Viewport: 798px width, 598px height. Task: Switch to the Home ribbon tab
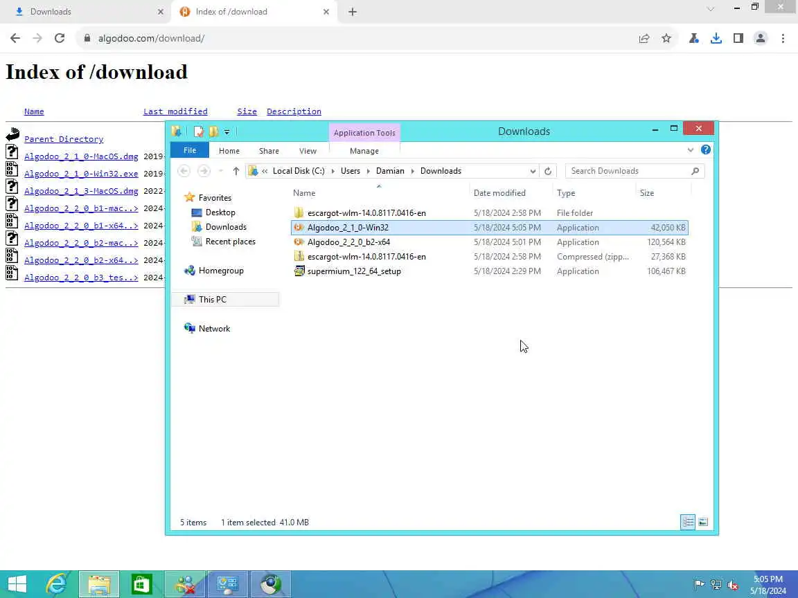coord(229,151)
